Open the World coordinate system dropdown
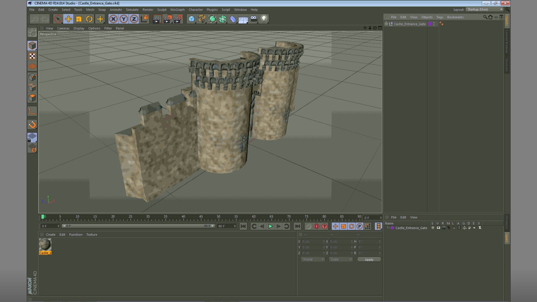Viewport: 537px width, 302px height. pyautogui.click(x=313, y=259)
